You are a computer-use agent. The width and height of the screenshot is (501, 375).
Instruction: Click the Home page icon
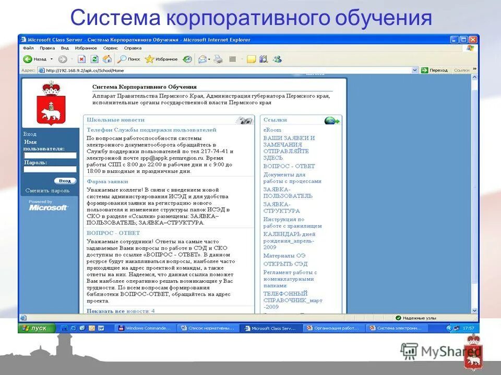(106, 59)
